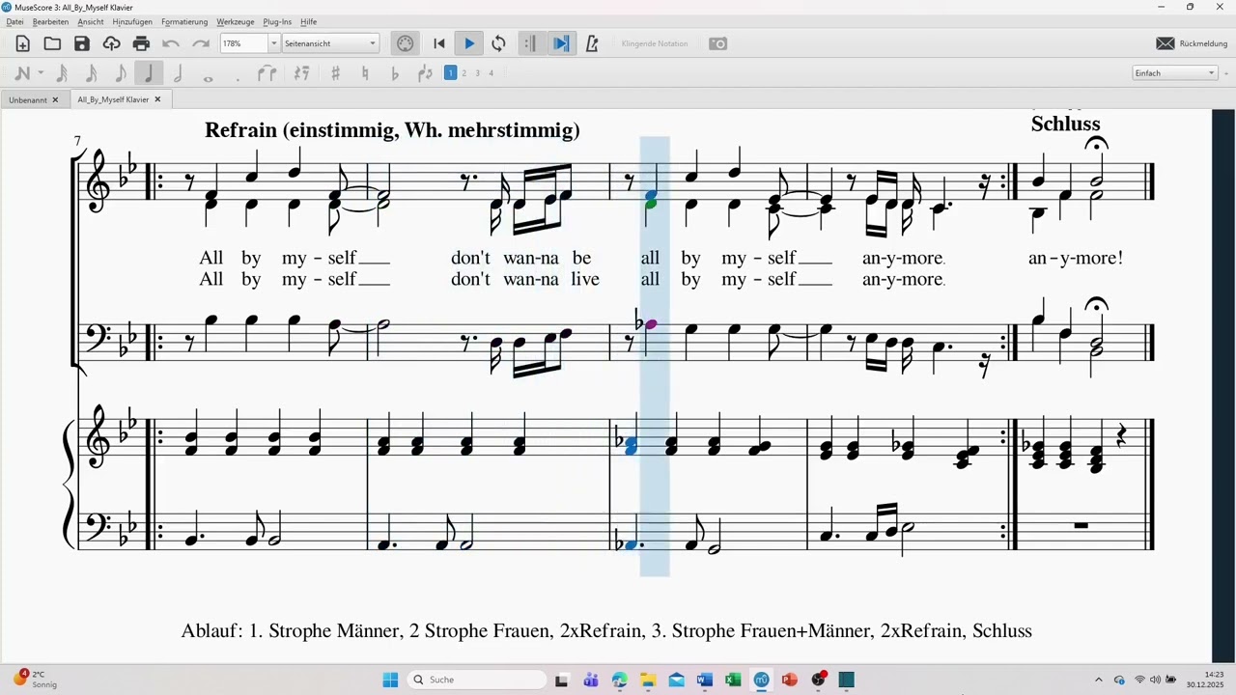The height and width of the screenshot is (695, 1236).
Task: Select the Schluss heading text
Action: [x=1065, y=124]
